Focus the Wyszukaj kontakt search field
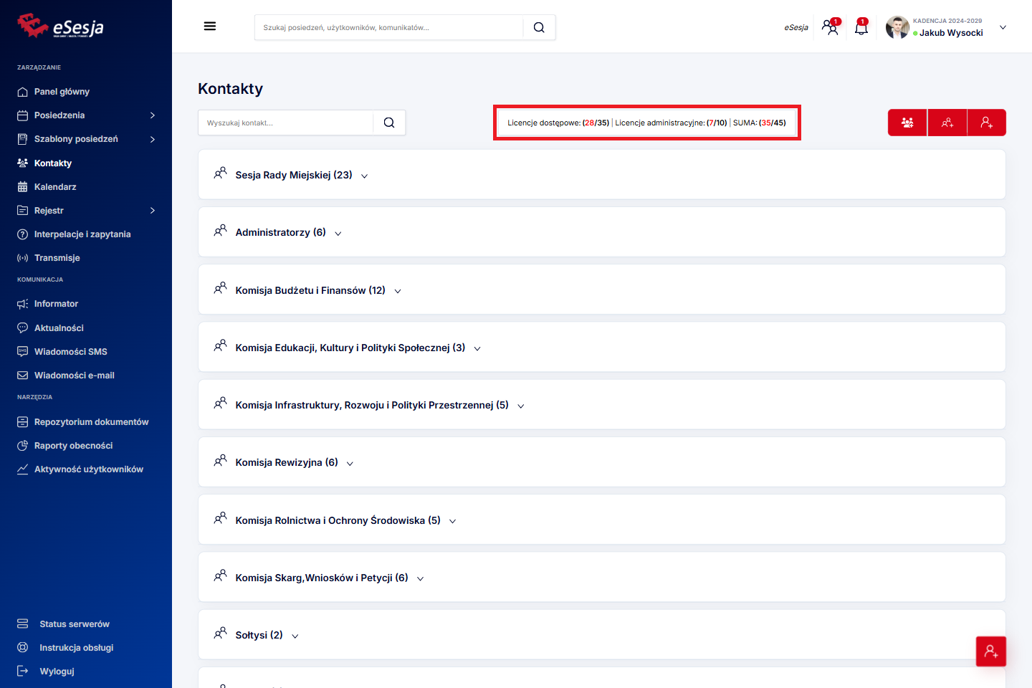Viewport: 1032px width, 688px height. tap(286, 123)
